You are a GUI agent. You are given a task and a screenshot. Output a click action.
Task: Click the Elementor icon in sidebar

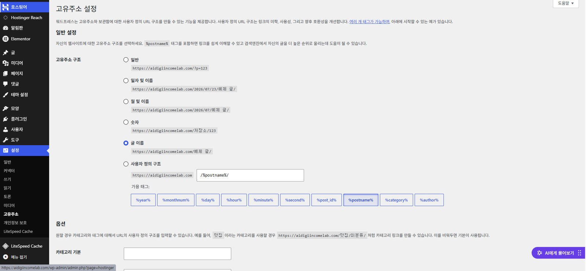[5, 39]
